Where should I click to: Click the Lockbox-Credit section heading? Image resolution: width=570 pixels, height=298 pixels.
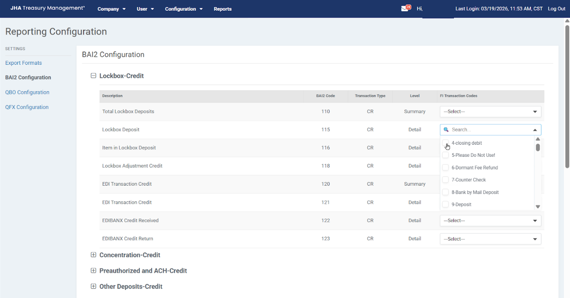point(122,76)
